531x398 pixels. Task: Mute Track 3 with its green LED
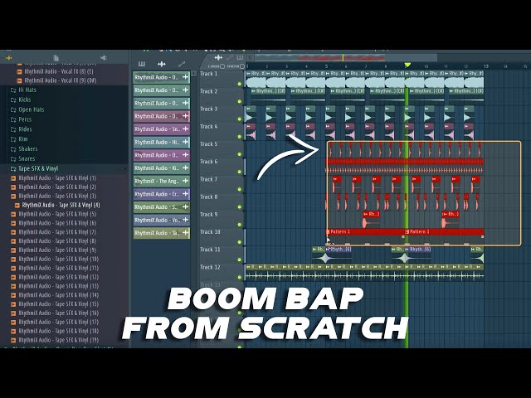pyautogui.click(x=240, y=119)
